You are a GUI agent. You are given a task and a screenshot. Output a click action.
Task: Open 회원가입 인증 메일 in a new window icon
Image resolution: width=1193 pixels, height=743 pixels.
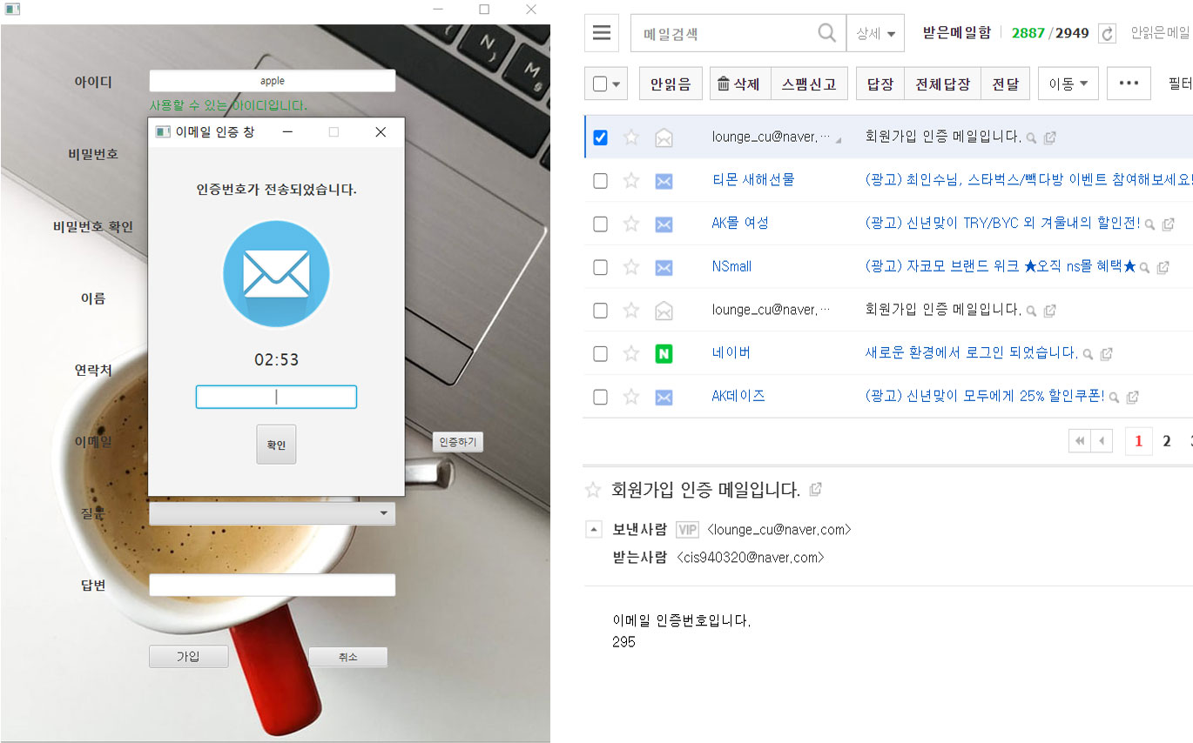(x=1049, y=137)
